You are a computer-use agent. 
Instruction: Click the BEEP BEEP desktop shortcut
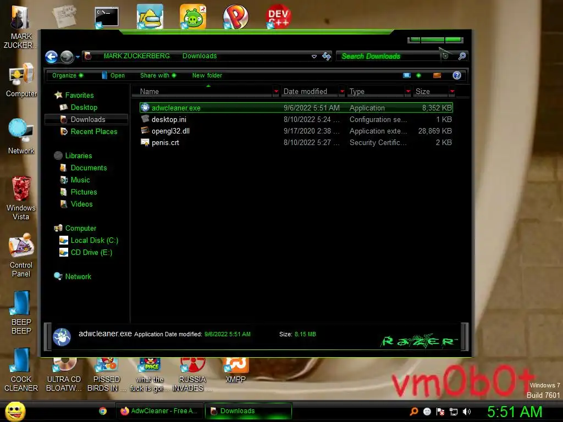(21, 313)
